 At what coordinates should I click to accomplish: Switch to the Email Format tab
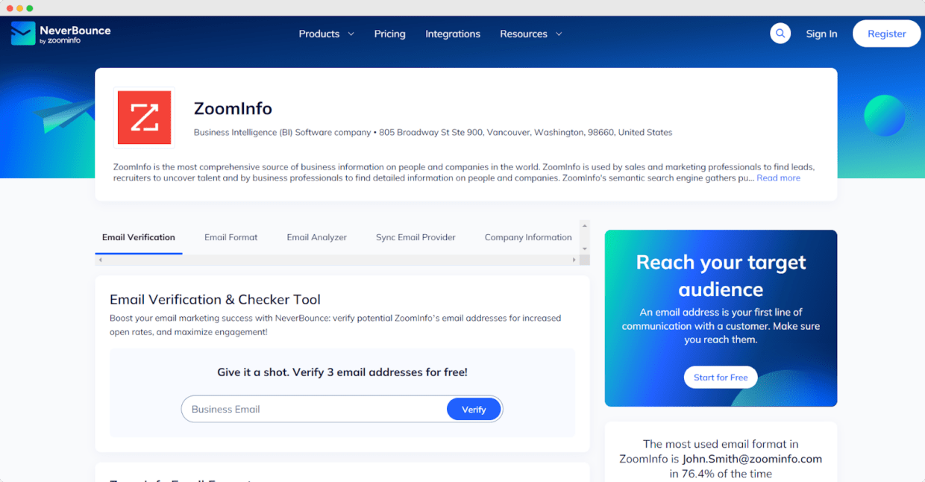tap(231, 237)
